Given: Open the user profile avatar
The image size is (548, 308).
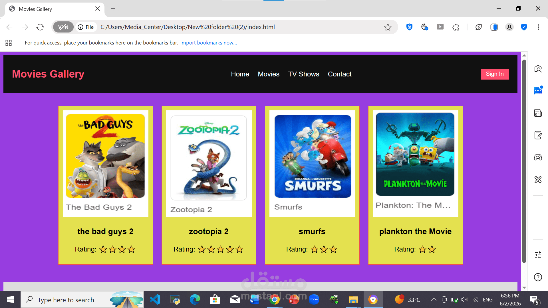Looking at the screenshot, I should pos(509,27).
